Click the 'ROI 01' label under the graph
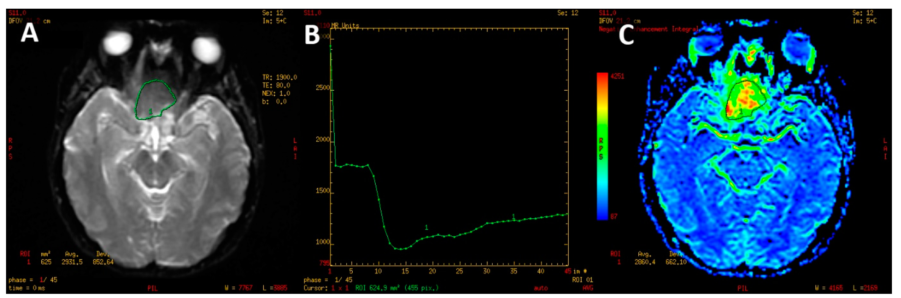This screenshot has width=901, height=298. (x=582, y=280)
